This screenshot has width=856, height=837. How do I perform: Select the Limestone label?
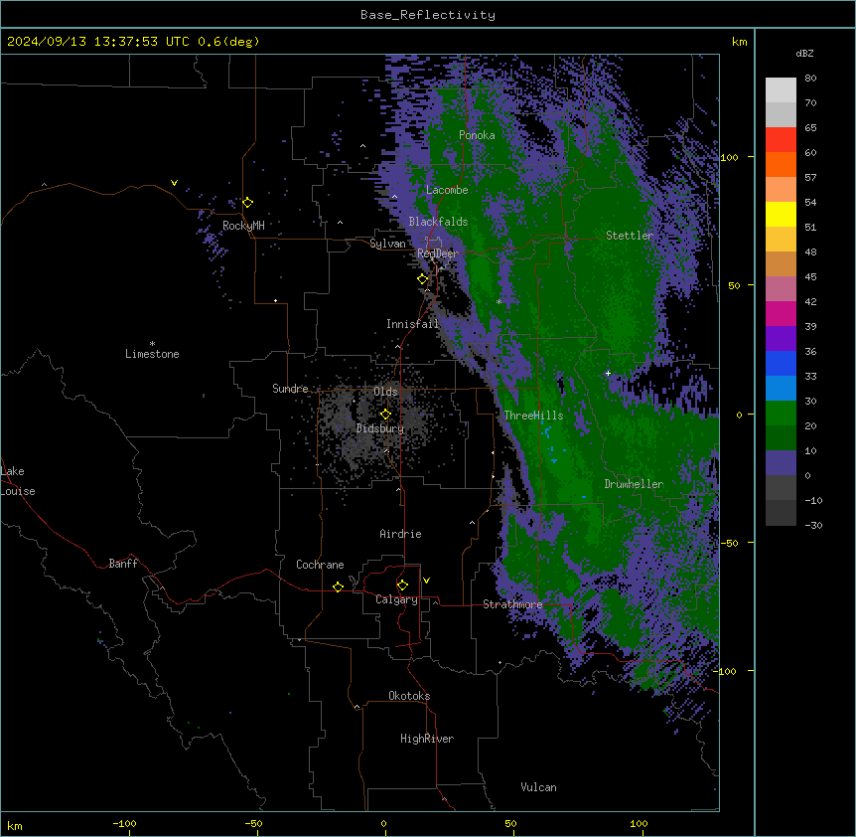point(152,354)
